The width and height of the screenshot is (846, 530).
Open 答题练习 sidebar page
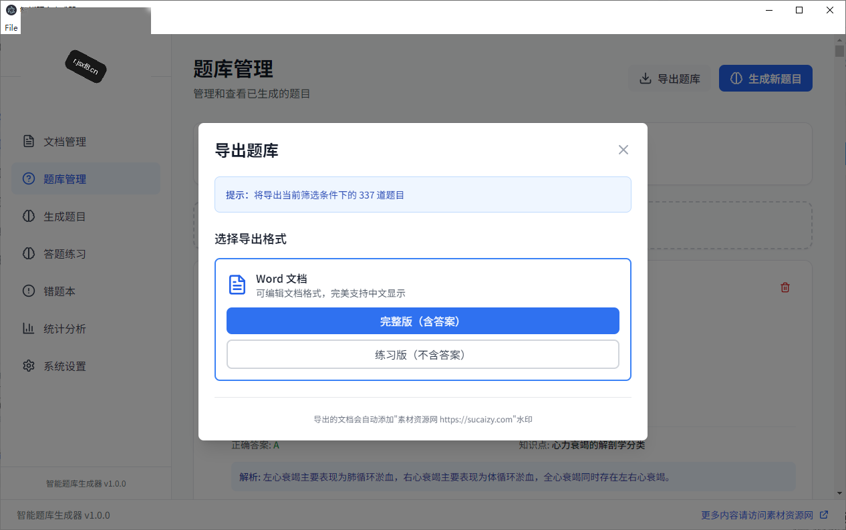[86, 254]
